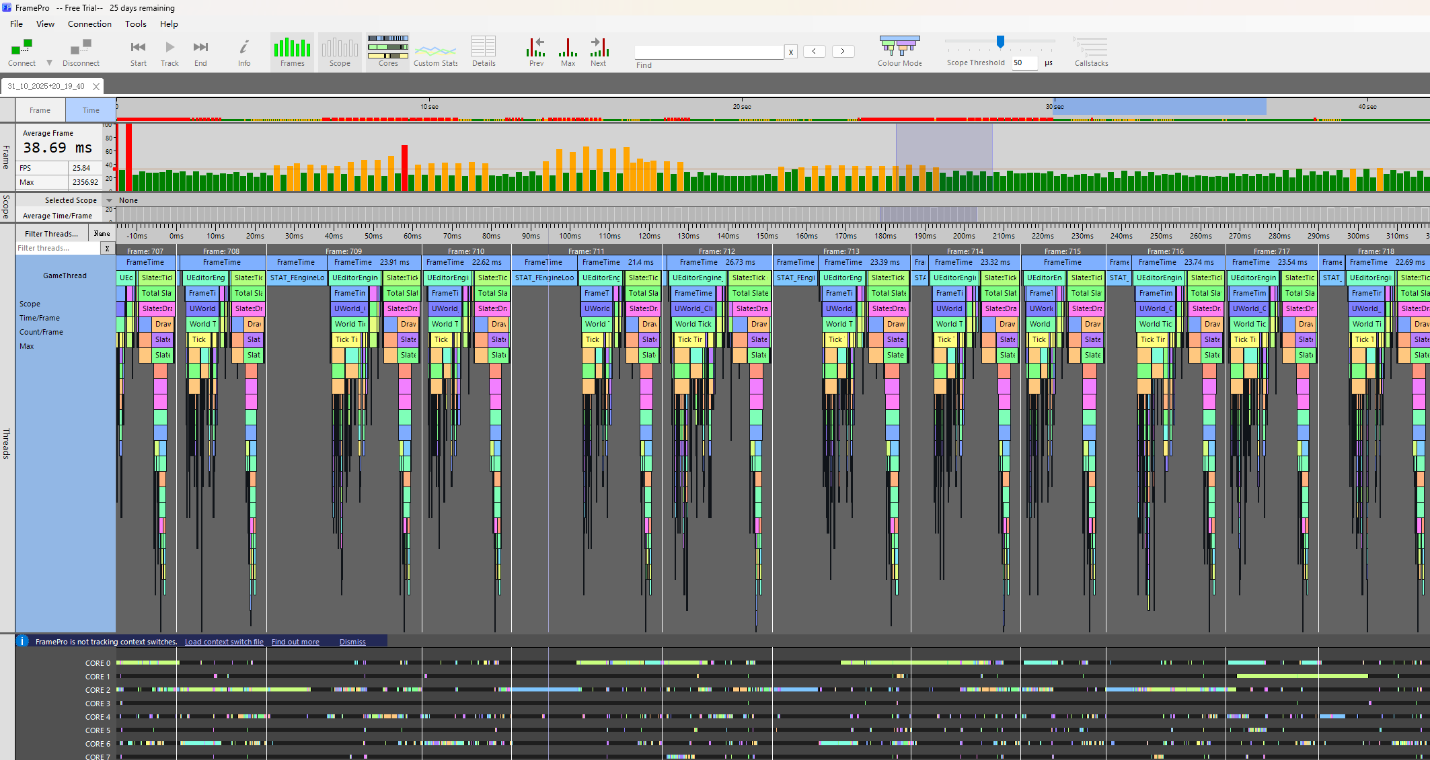Switch to the Frame tab
This screenshot has width=1430, height=760.
(40, 110)
